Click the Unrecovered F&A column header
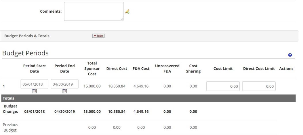The height and width of the screenshot is (135, 303). pos(167,69)
